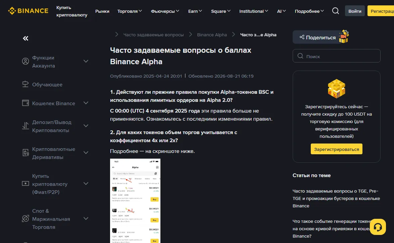Open the Торговля dropdown menu

tap(130, 11)
